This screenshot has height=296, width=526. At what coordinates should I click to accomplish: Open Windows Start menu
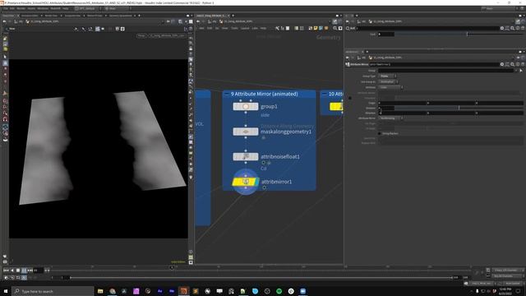(x=6, y=291)
